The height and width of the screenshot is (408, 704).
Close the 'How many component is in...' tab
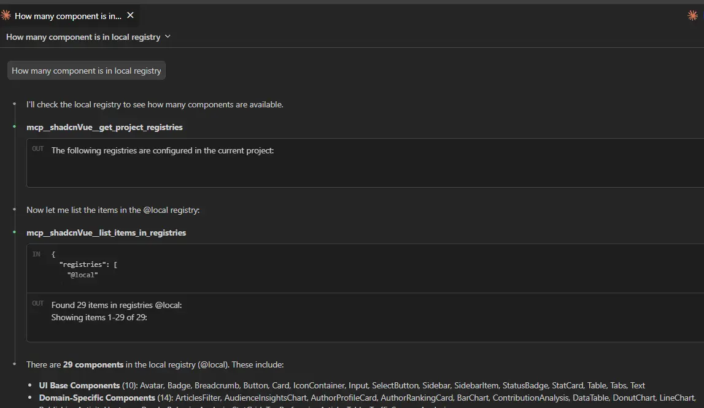click(130, 15)
